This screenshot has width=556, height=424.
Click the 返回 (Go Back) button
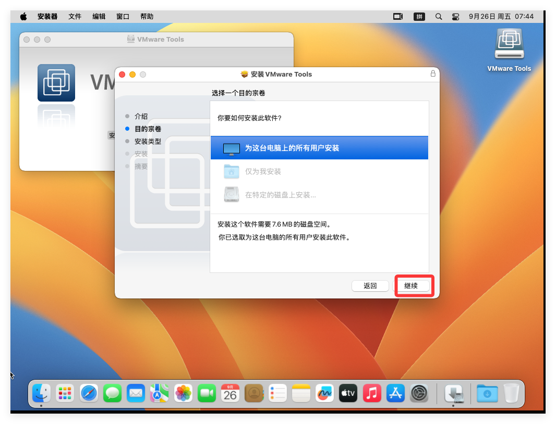pos(370,285)
